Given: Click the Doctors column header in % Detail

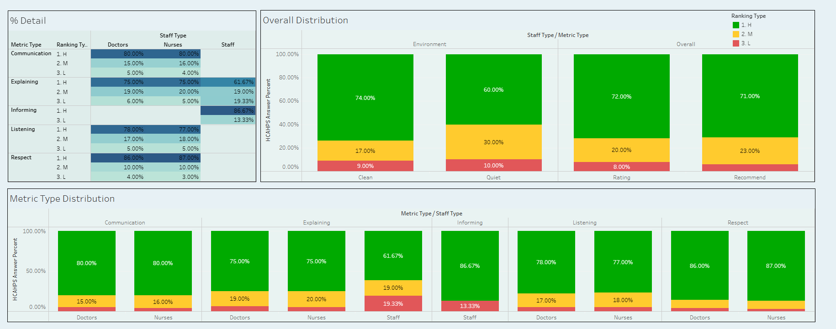Looking at the screenshot, I should pos(118,45).
